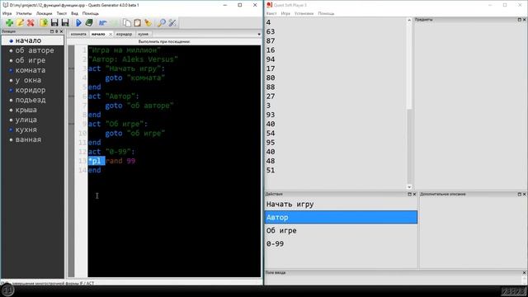
Task: Open the Локации menu
Action: point(44,13)
